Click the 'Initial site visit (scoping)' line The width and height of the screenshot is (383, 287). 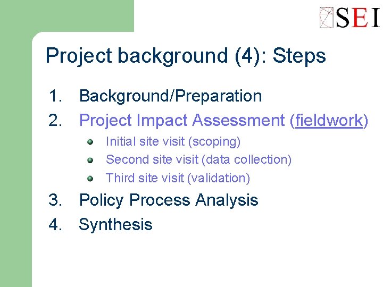click(173, 142)
